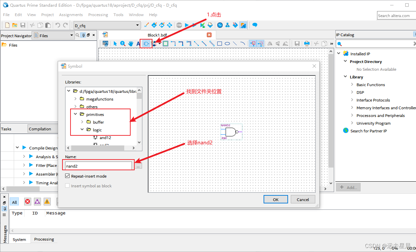Click the Undo icon
Image resolution: width=416 pixels, height=252 pixels.
point(57,25)
